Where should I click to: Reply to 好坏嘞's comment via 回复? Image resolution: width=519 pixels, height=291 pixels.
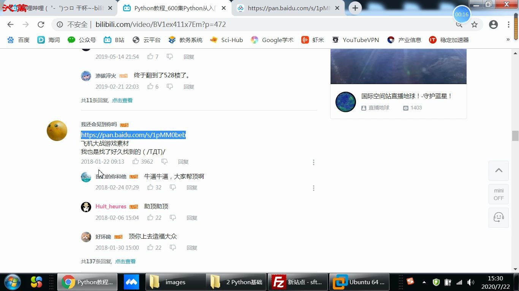(x=192, y=247)
